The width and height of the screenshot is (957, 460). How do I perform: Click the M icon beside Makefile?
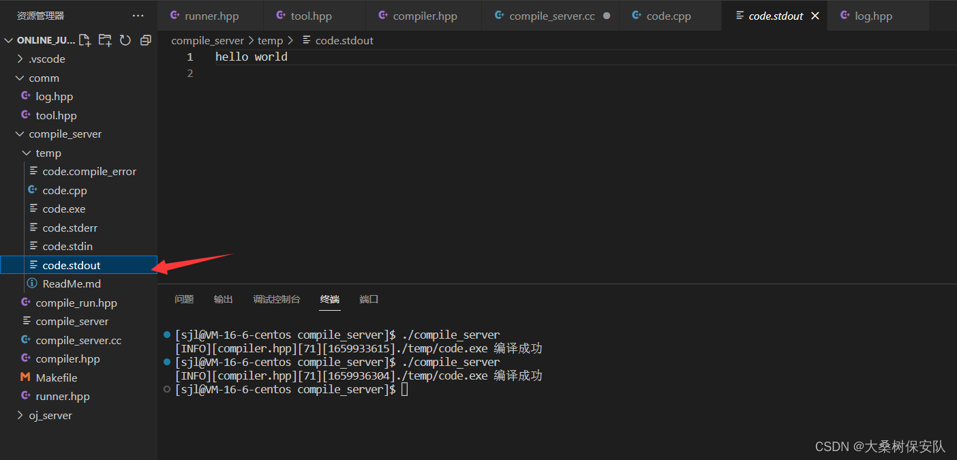tap(25, 378)
